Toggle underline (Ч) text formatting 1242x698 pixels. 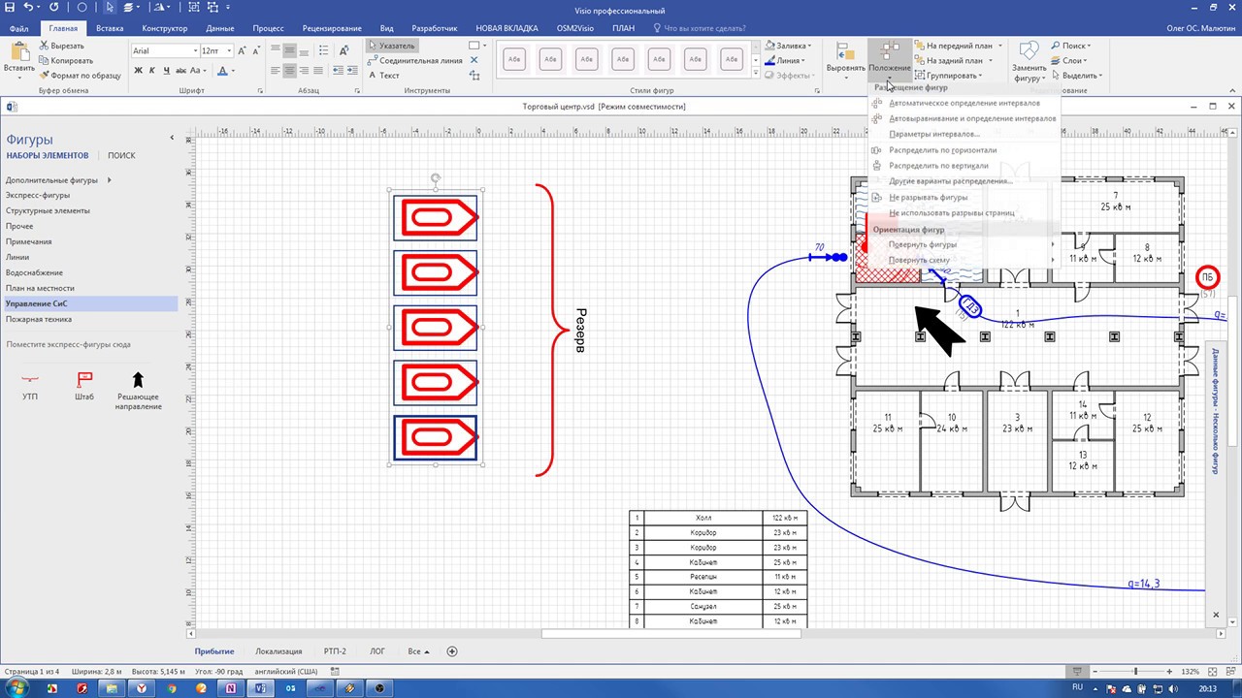tap(167, 71)
